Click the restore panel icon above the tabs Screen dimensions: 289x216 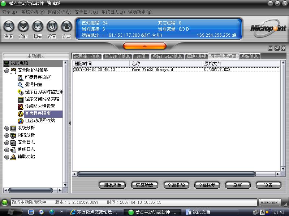point(277,48)
